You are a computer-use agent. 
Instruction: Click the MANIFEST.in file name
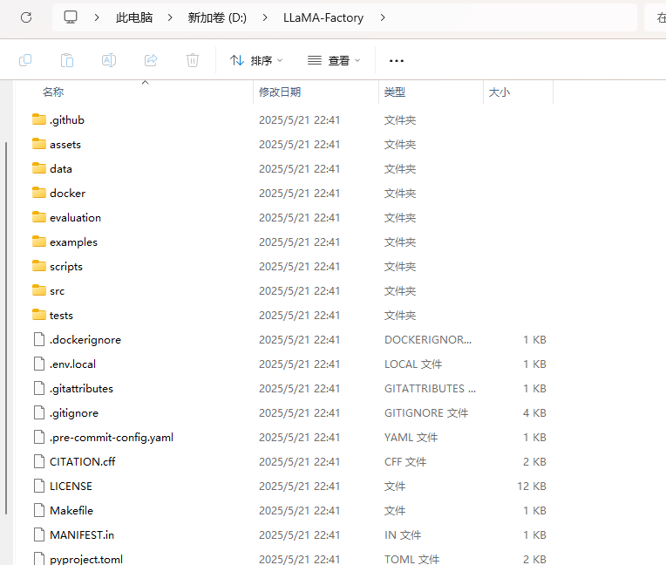coord(82,534)
